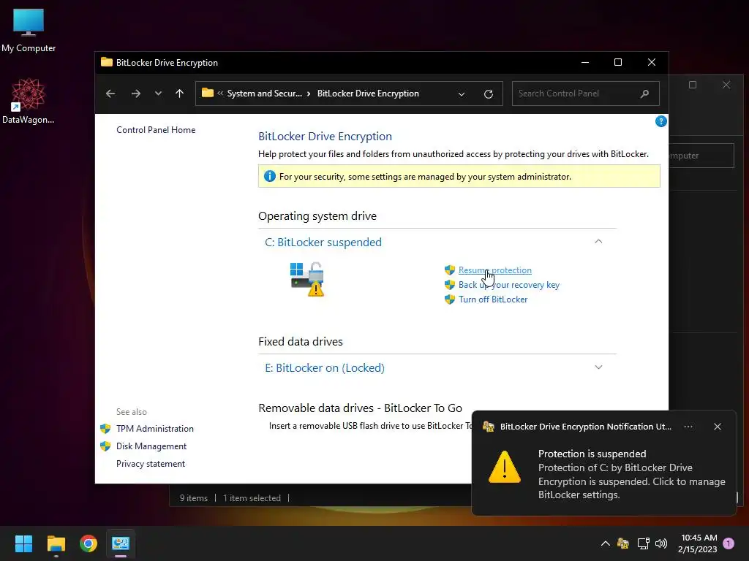Expand E: BitLocker on (Locked) section
749x561 pixels.
coord(598,367)
